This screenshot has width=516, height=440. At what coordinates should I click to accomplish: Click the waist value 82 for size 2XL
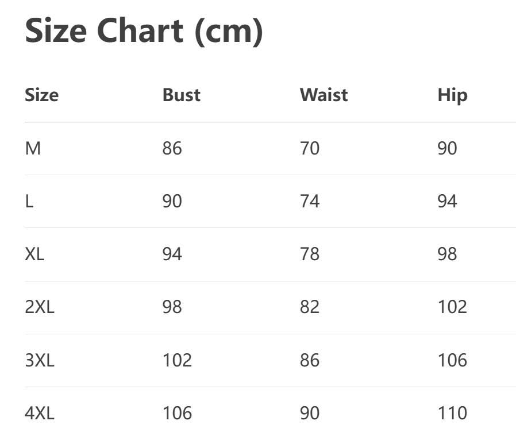(x=310, y=307)
